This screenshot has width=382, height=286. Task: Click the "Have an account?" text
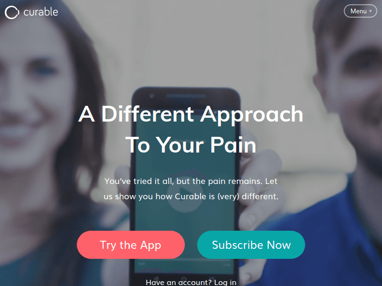coord(179,282)
